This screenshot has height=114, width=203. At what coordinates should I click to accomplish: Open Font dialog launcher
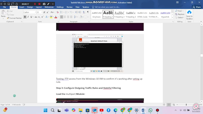coord(58,22)
